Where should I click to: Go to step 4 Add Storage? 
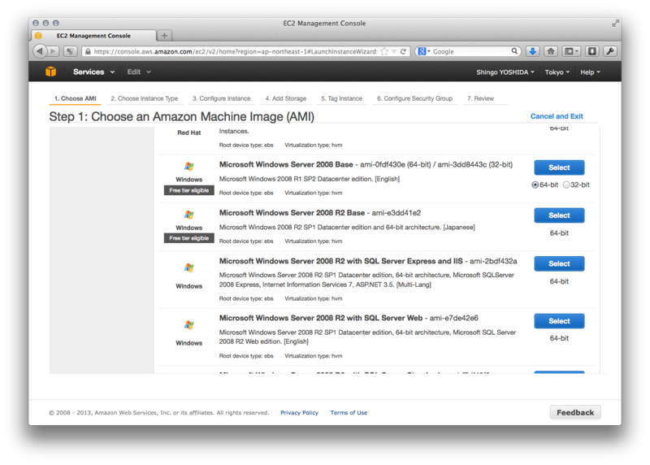point(286,98)
